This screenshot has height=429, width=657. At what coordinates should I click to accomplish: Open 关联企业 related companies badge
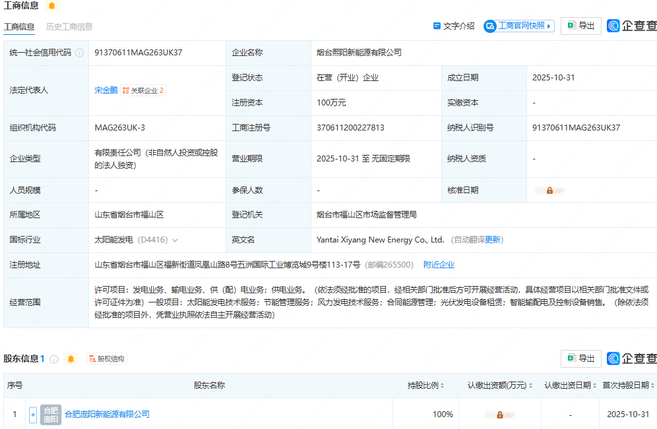(143, 90)
